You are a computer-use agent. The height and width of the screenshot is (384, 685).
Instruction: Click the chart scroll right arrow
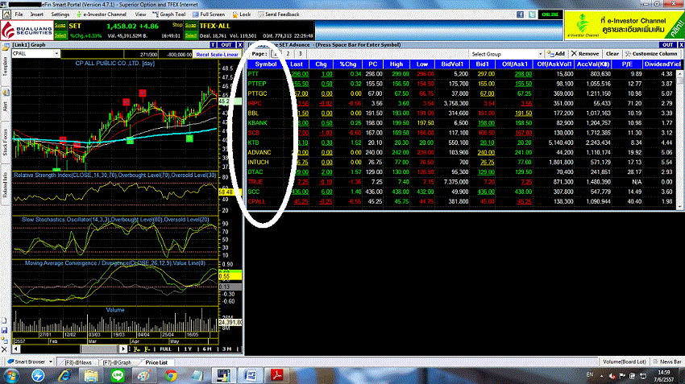[x=123, y=349]
